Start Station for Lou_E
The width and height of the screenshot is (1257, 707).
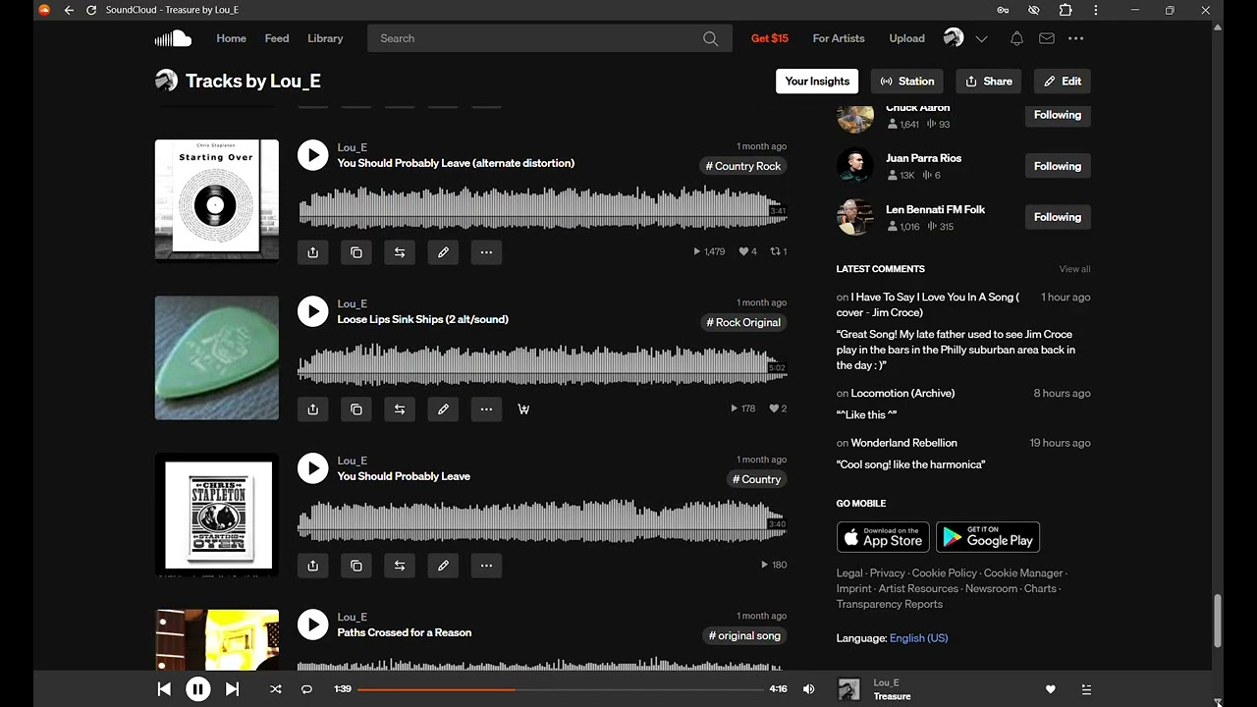[907, 82]
